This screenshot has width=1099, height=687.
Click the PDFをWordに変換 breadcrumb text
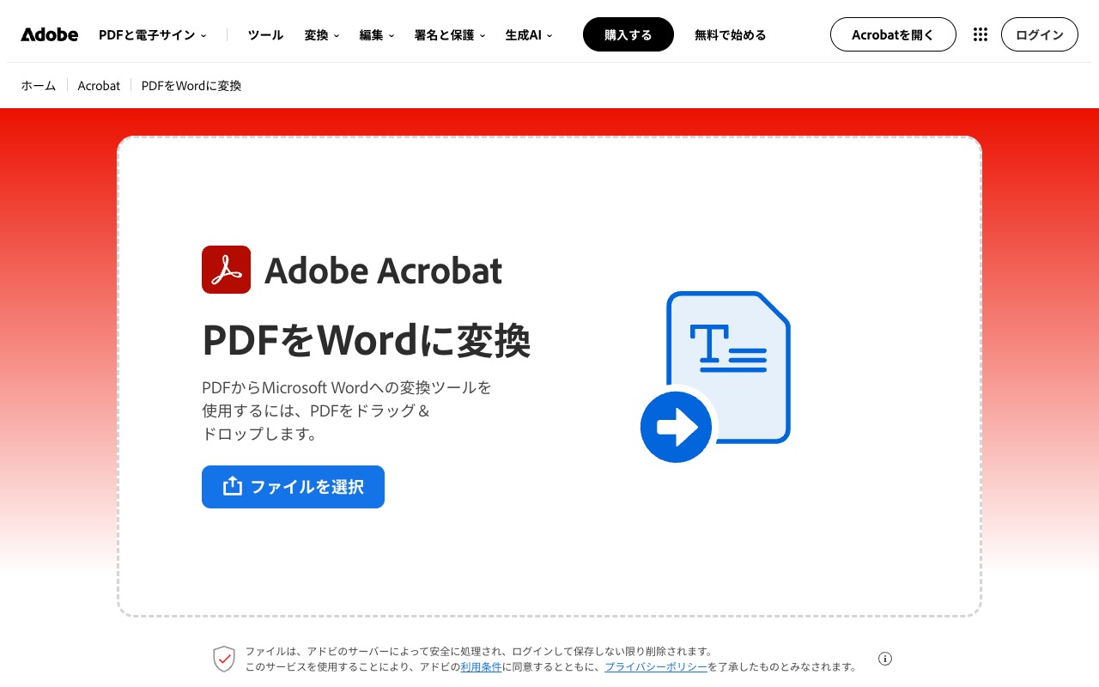coord(191,85)
